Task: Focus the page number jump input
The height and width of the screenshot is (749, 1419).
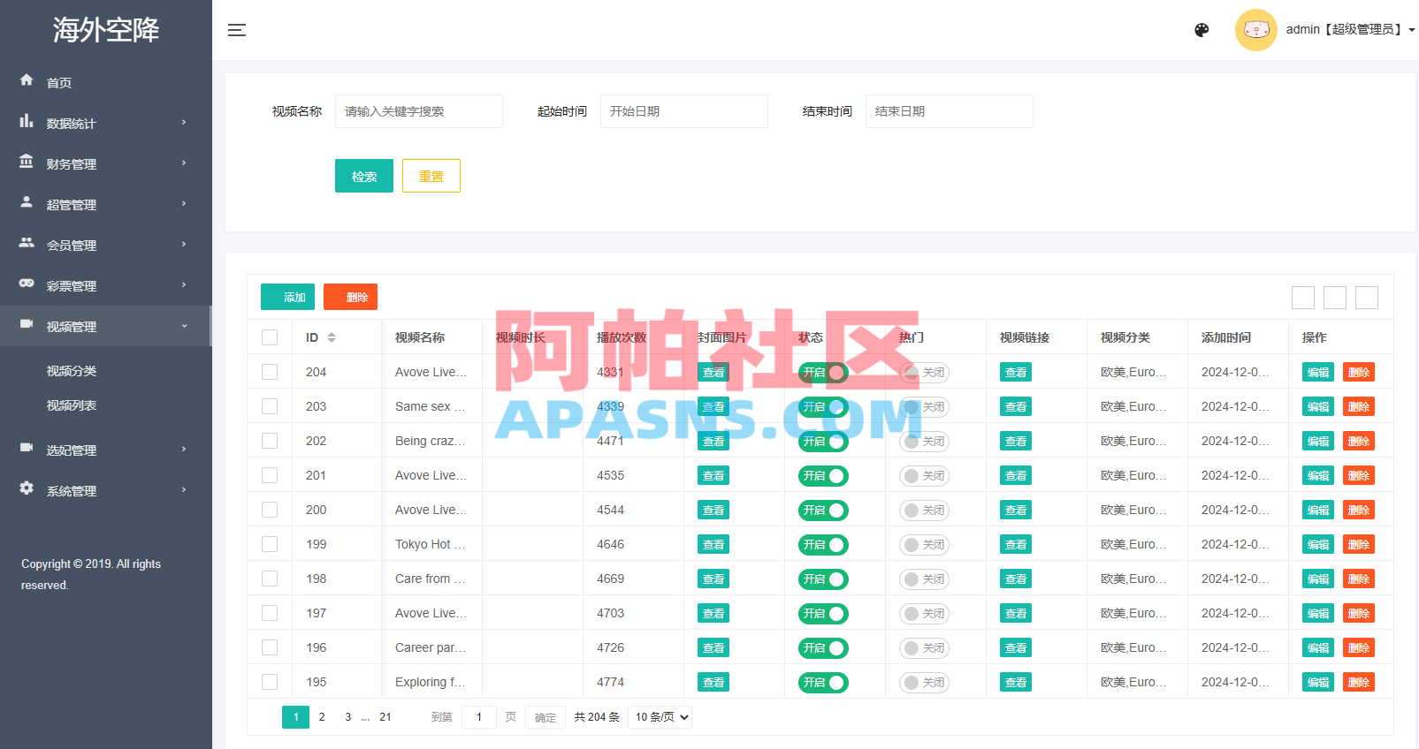Action: pyautogui.click(x=479, y=717)
